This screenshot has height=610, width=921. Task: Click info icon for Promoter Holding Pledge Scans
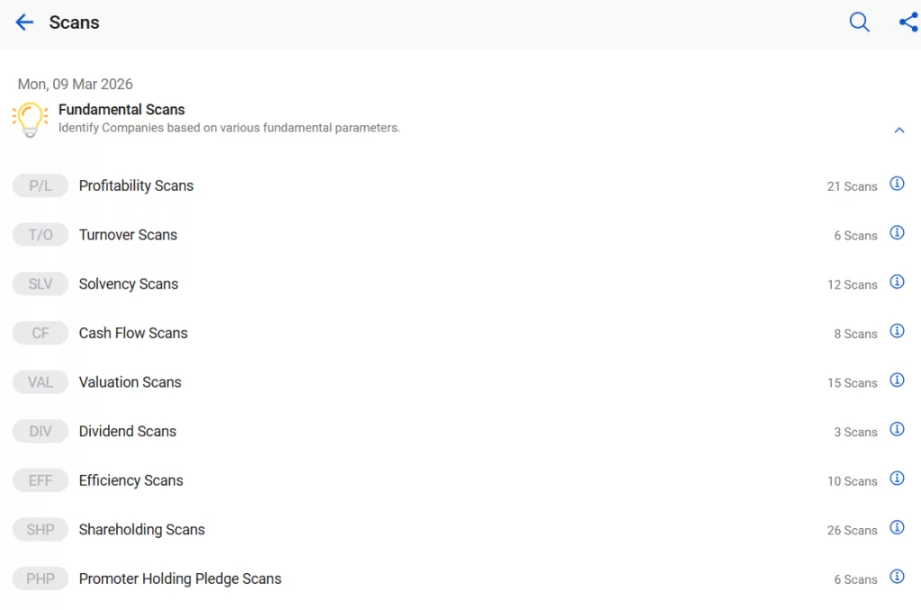(x=897, y=577)
